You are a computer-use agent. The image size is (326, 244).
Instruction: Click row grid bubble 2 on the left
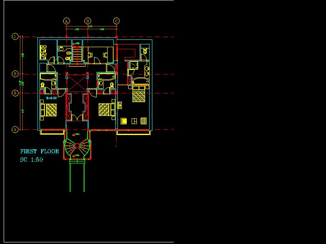pyautogui.click(x=15, y=74)
